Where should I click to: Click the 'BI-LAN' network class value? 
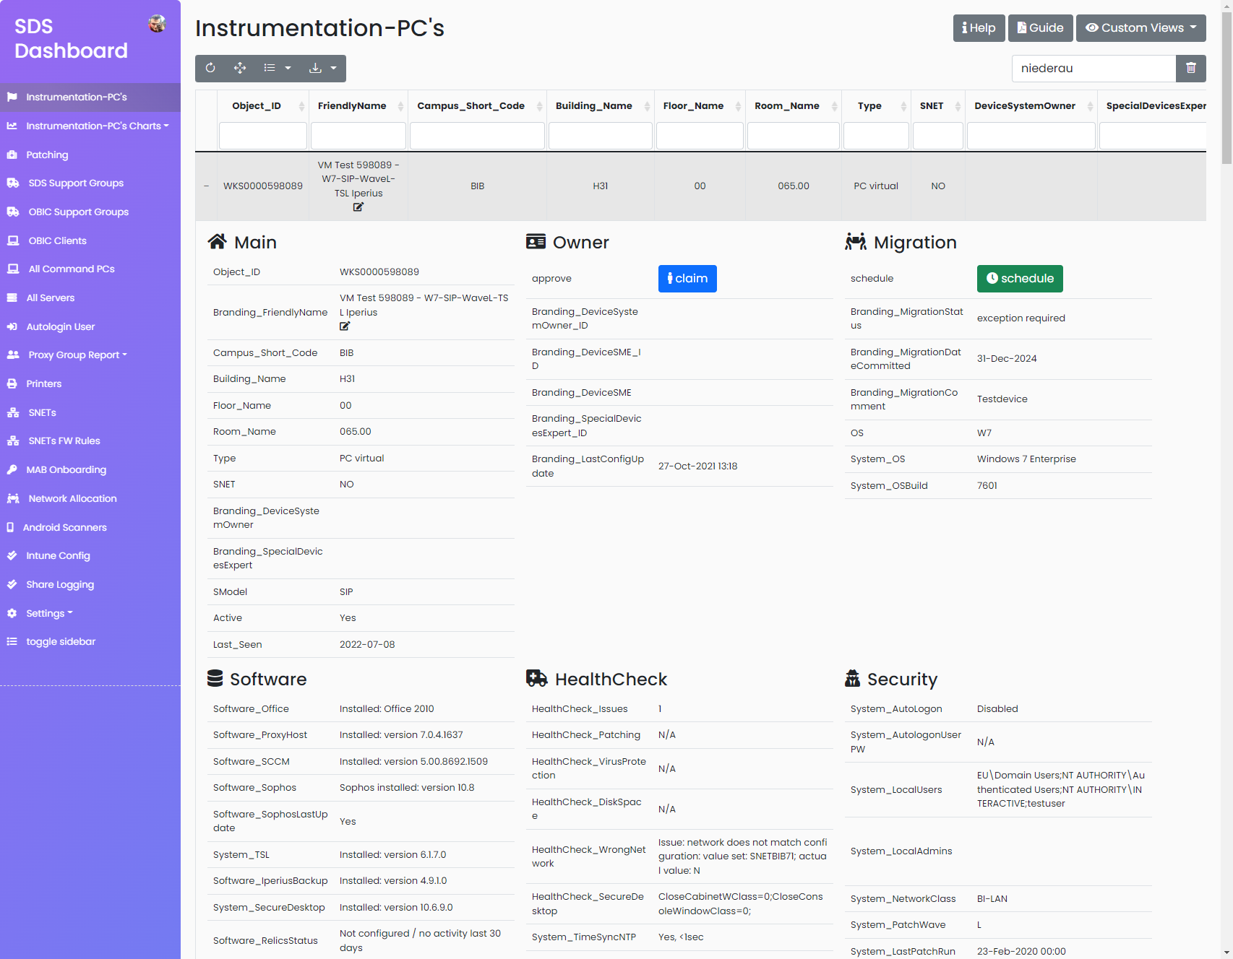click(992, 899)
